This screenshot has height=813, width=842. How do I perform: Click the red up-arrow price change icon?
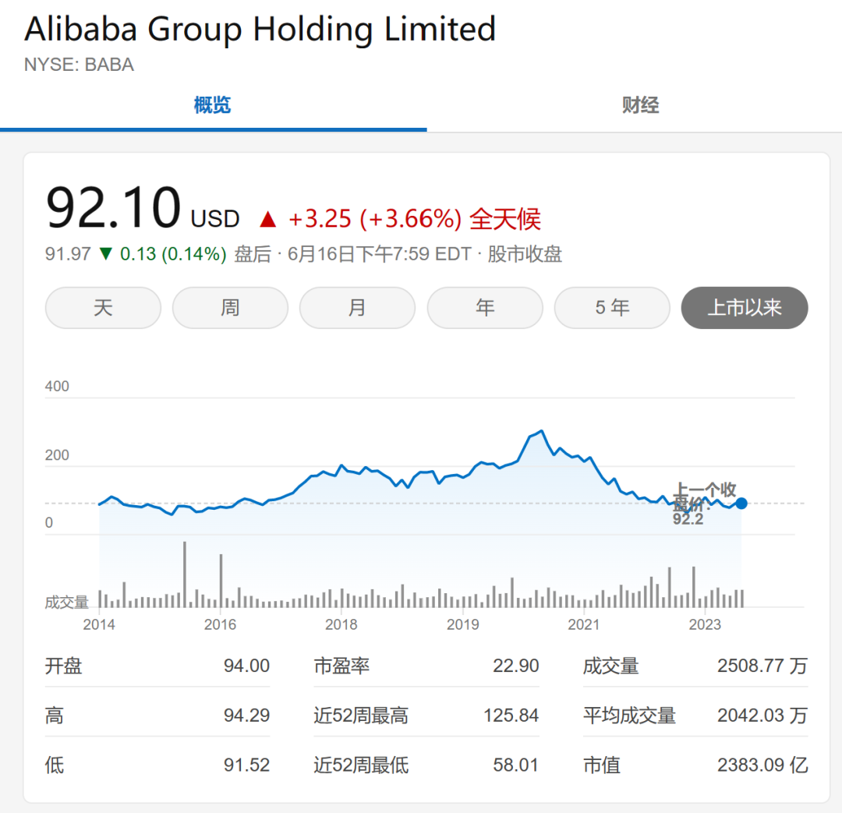point(268,220)
